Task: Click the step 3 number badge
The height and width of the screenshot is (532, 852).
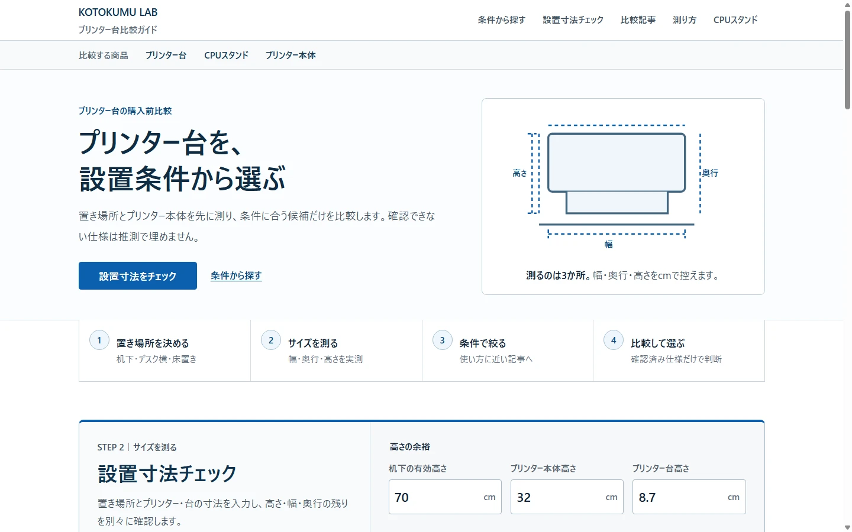Action: point(442,340)
